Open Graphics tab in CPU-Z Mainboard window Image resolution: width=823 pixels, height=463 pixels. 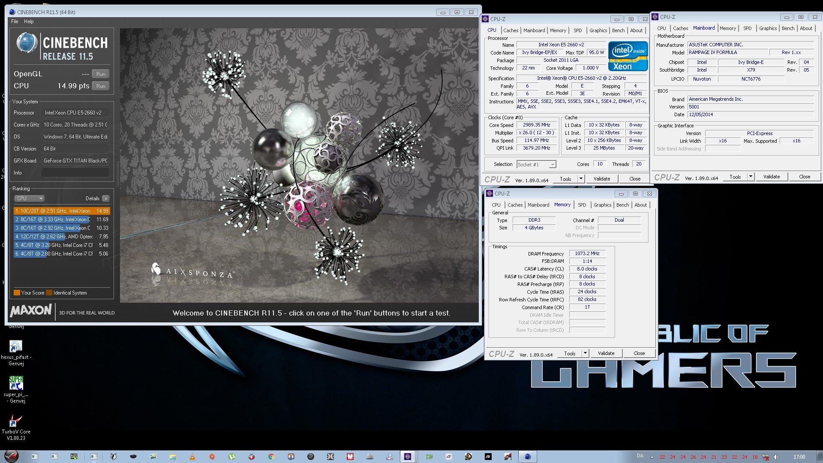click(x=768, y=28)
